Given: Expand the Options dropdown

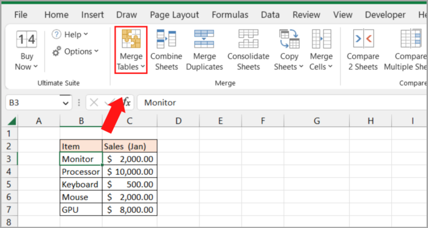Looking at the screenshot, I should (x=75, y=51).
